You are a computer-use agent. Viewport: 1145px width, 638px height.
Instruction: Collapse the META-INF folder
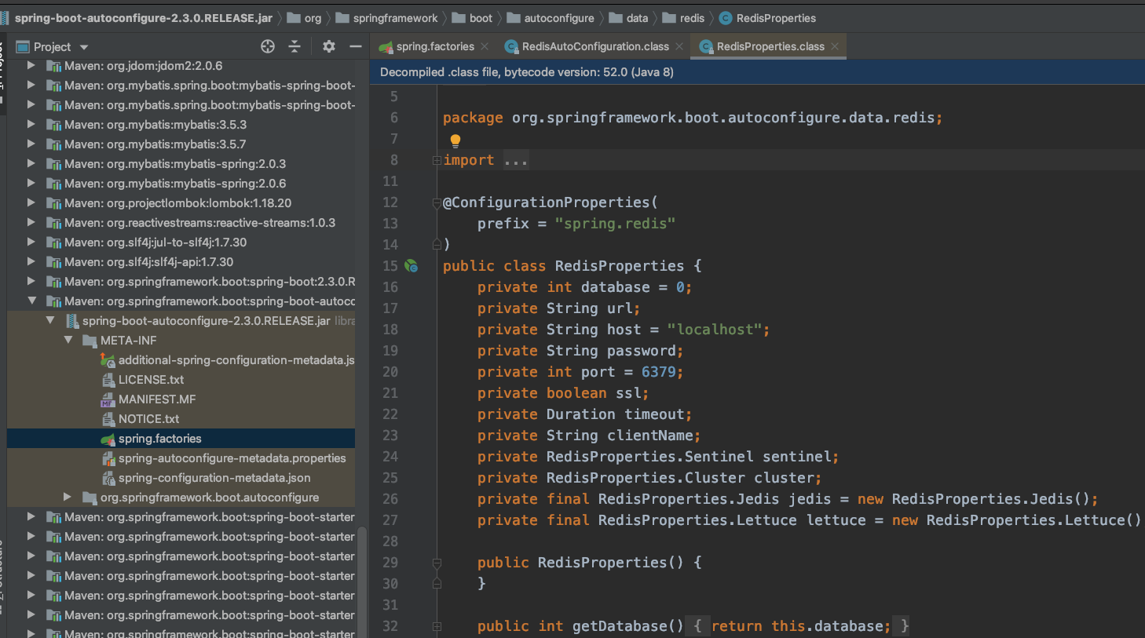tap(68, 341)
